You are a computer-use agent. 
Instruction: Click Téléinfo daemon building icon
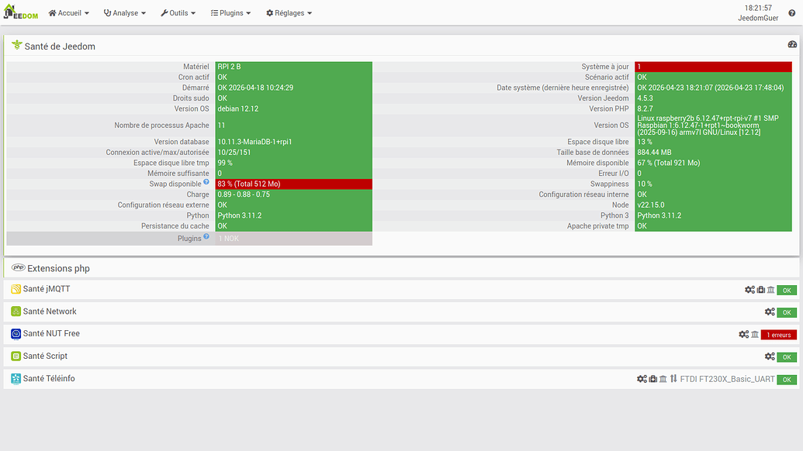(x=663, y=379)
